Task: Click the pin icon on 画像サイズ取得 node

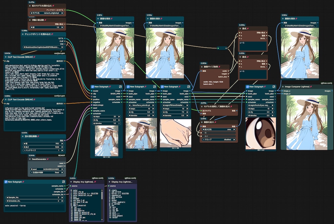Action: [219, 67]
